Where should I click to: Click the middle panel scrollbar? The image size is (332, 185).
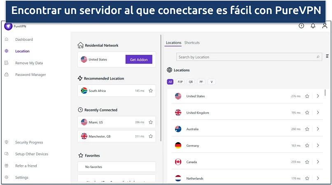(x=161, y=88)
